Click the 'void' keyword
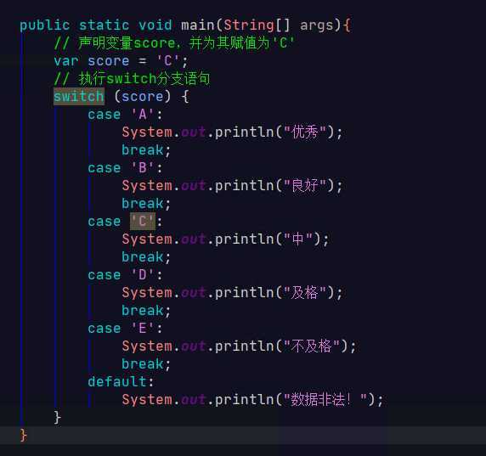 [155, 25]
